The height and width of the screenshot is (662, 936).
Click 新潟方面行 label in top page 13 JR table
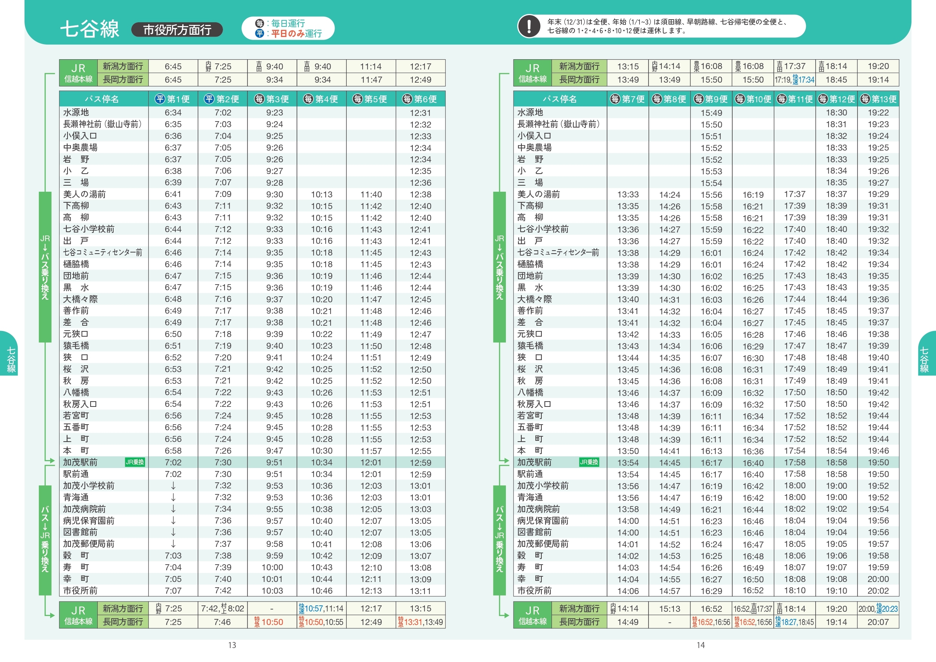tap(123, 66)
